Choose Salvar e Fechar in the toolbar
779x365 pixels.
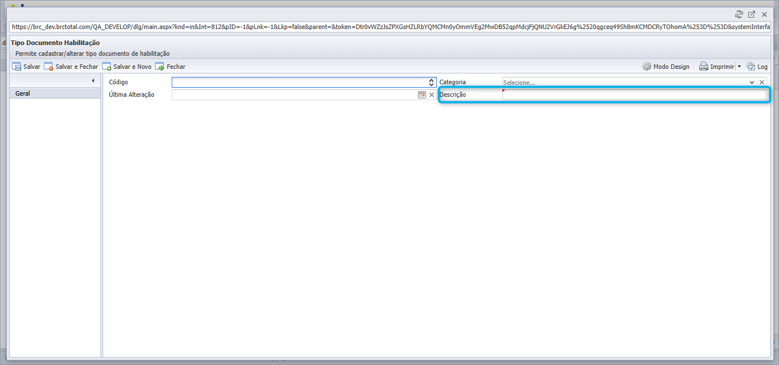pyautogui.click(x=71, y=67)
